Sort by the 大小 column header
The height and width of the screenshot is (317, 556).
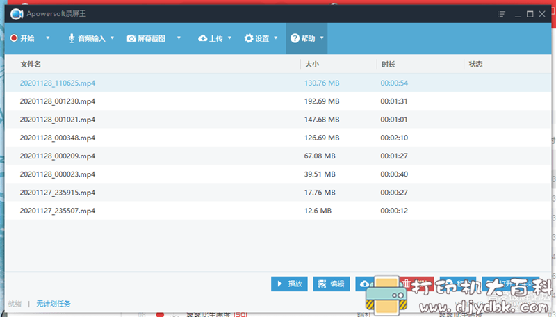pyautogui.click(x=312, y=64)
